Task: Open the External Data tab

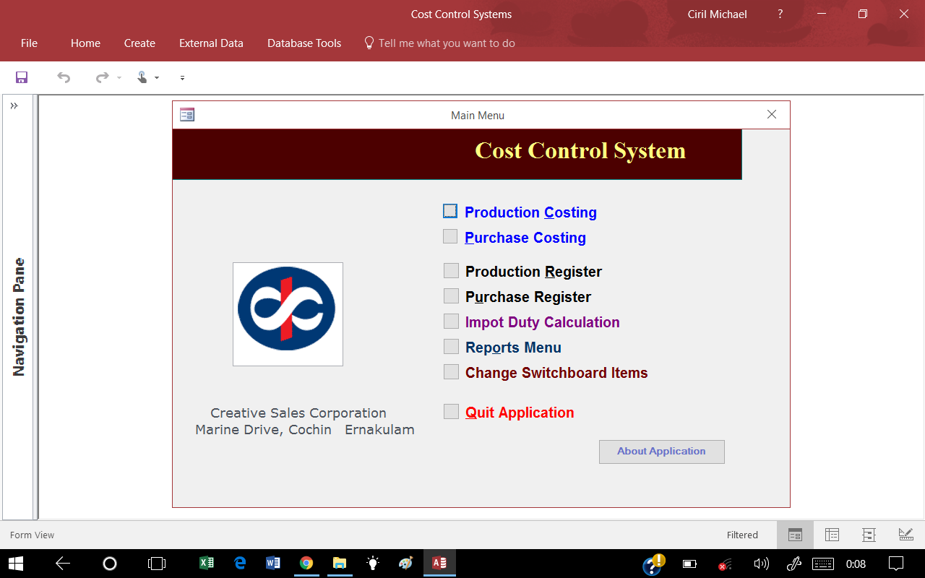Action: 211,43
